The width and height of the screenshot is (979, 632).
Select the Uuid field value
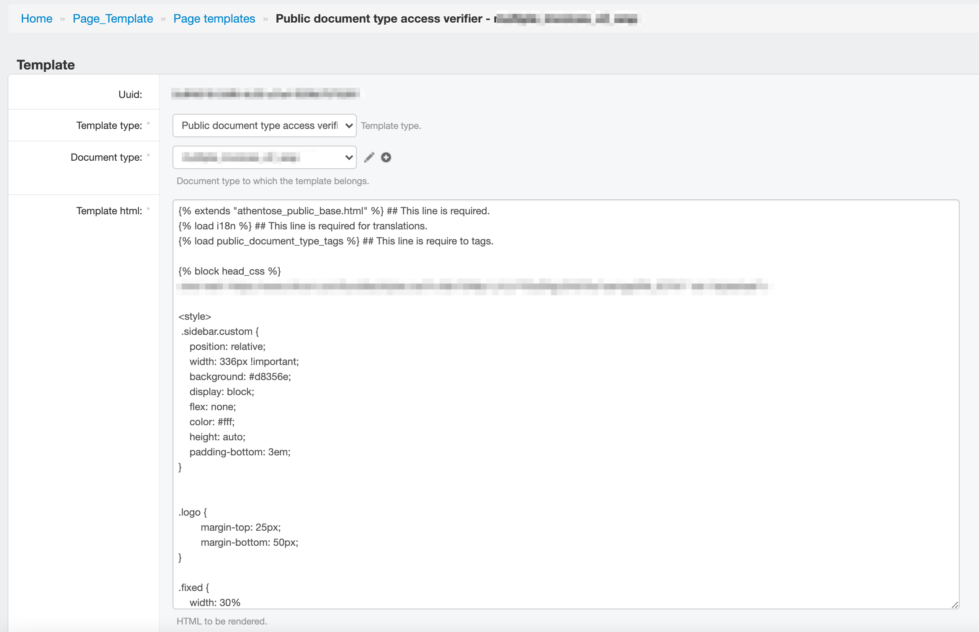point(267,94)
